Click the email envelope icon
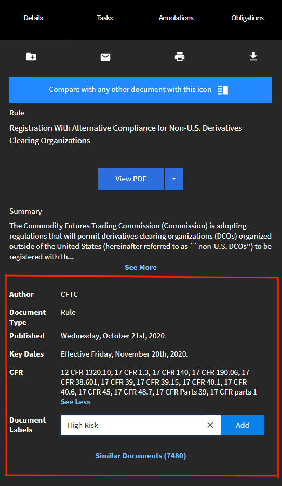282x486 pixels. click(x=105, y=57)
